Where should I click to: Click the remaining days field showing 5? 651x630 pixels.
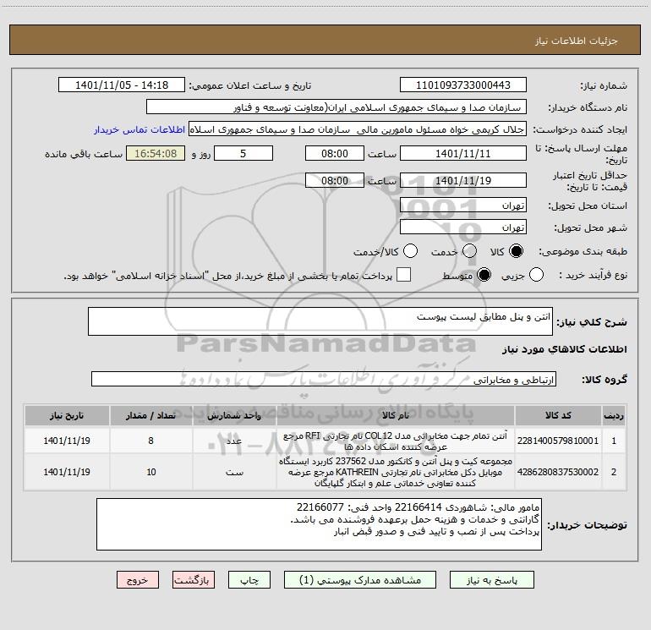tap(243, 153)
